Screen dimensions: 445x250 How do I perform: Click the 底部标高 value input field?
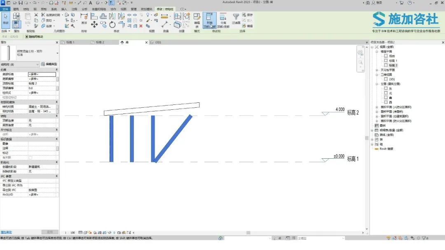pos(42,74)
